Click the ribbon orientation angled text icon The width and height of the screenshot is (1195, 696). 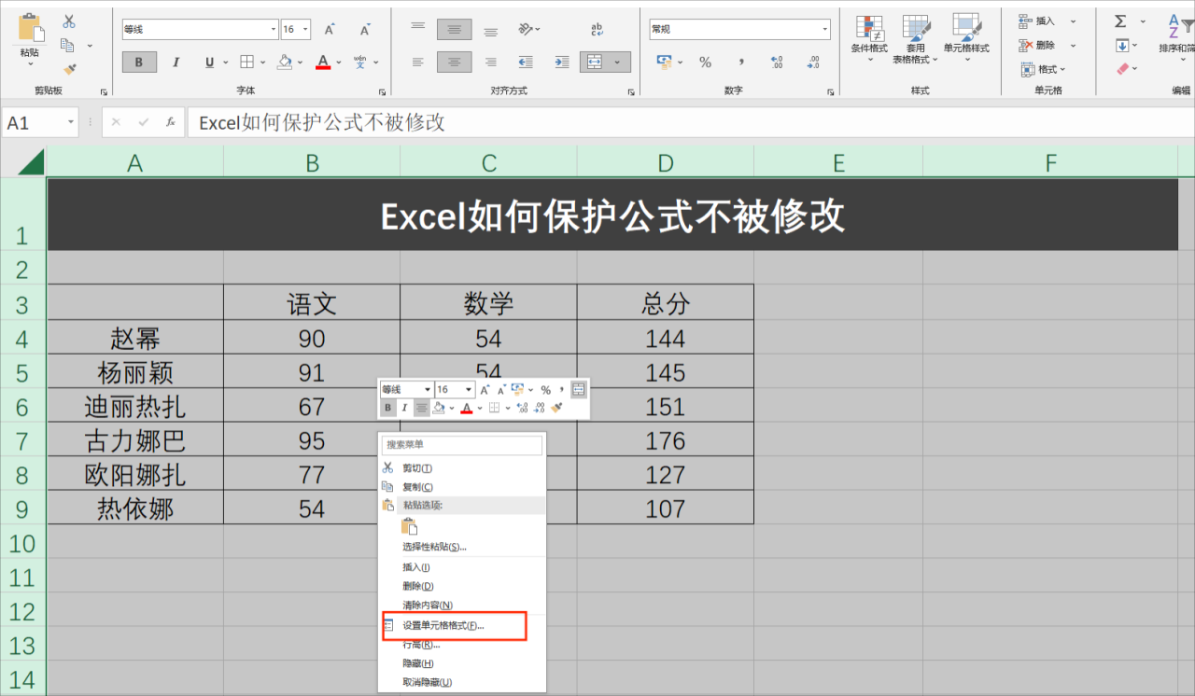[x=526, y=29]
